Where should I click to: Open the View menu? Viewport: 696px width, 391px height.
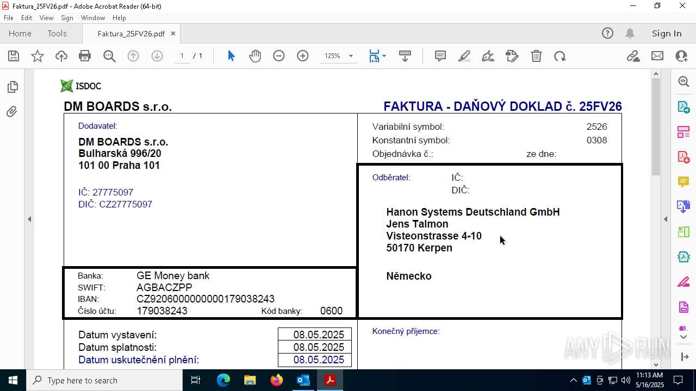pyautogui.click(x=46, y=18)
